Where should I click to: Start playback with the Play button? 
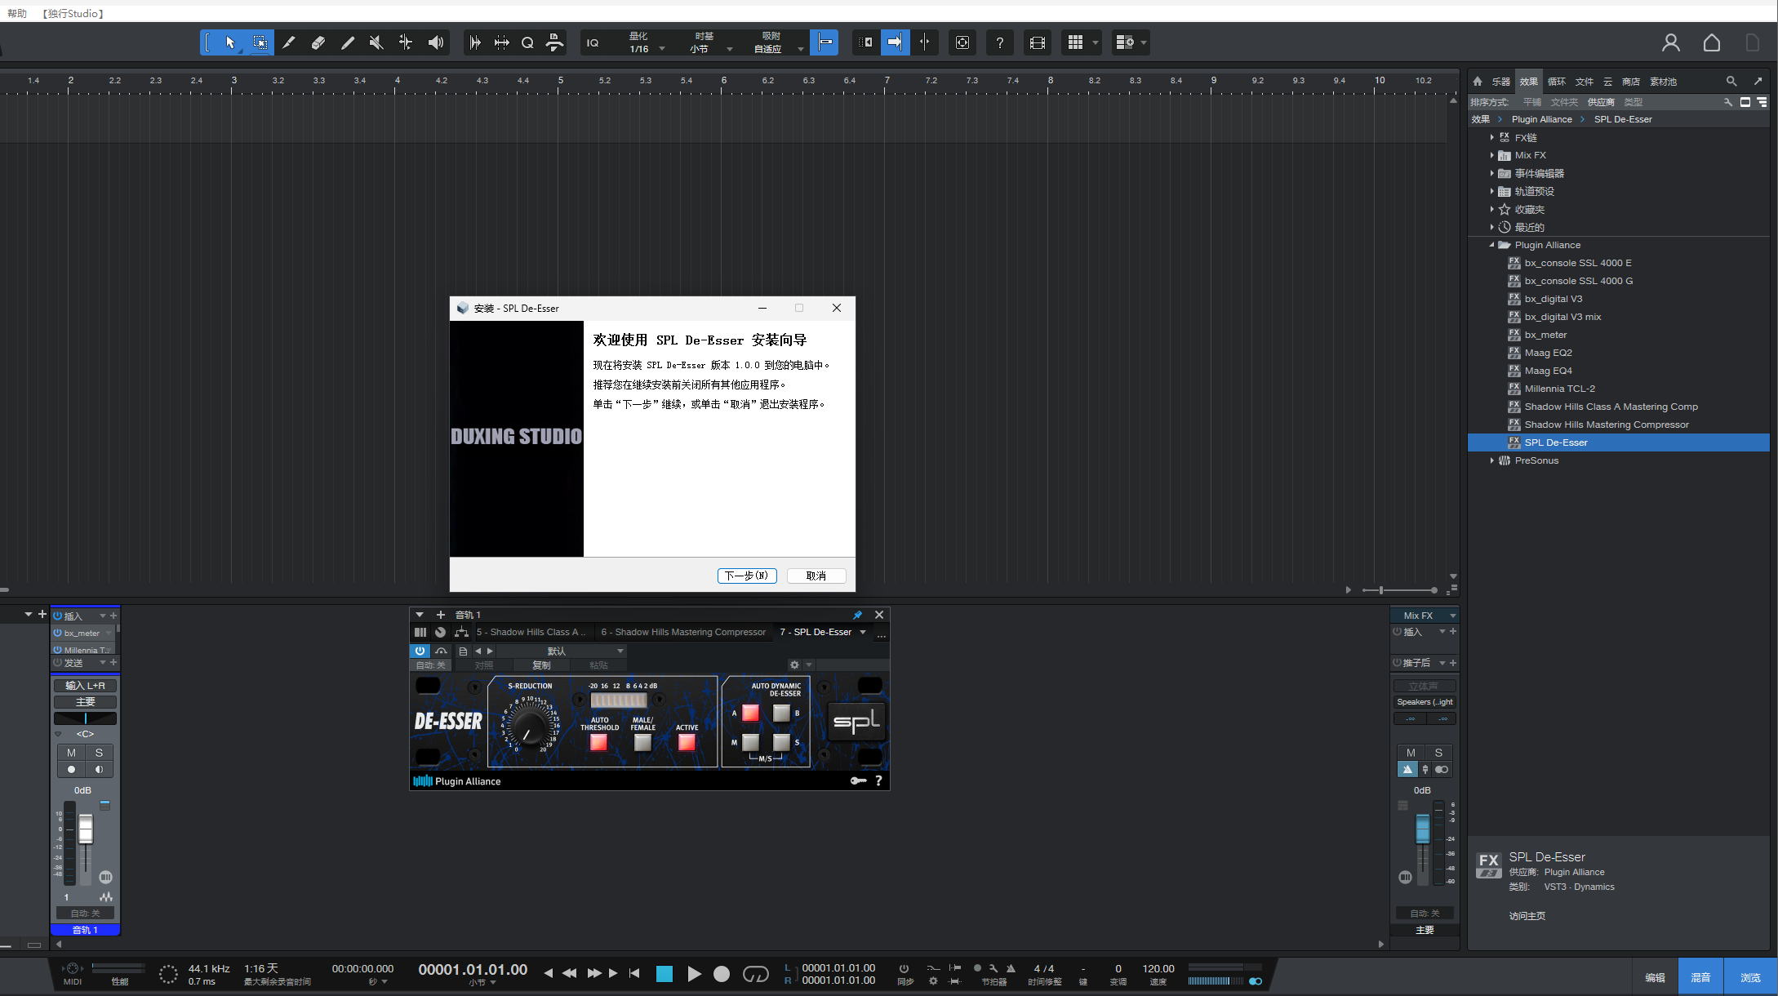pos(694,973)
